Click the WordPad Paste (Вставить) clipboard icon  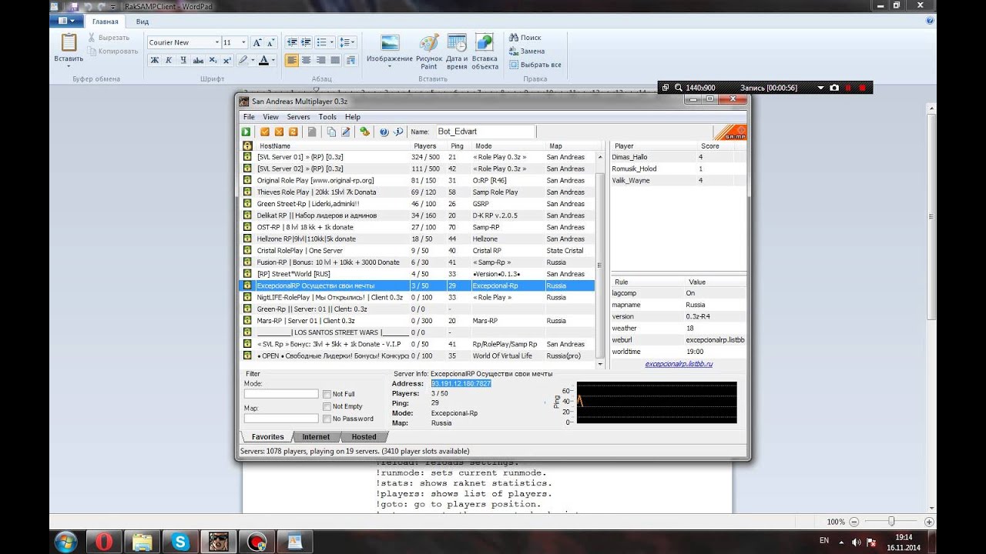[69, 42]
